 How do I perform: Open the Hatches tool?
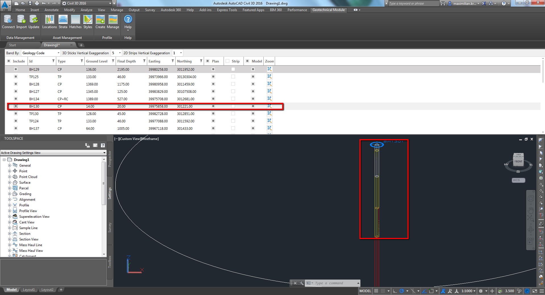(x=75, y=22)
